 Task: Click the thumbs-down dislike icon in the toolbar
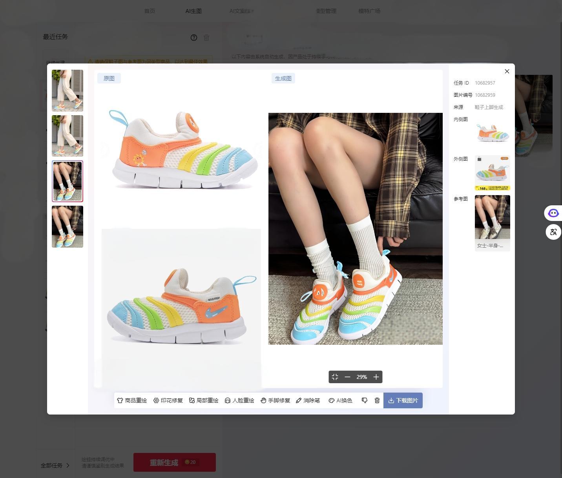point(365,400)
